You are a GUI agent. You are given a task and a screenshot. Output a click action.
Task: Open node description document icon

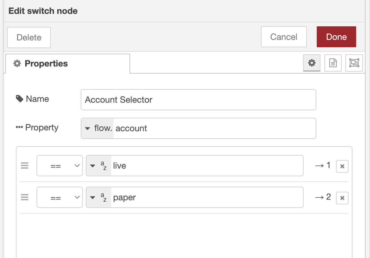click(x=333, y=63)
